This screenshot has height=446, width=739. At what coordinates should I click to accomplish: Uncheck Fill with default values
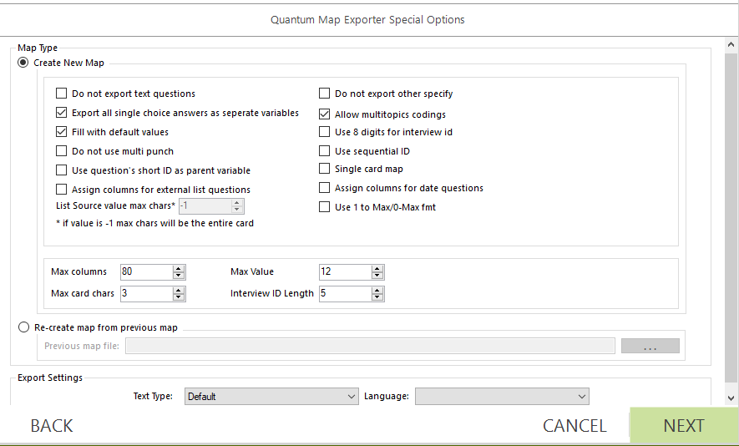click(61, 132)
